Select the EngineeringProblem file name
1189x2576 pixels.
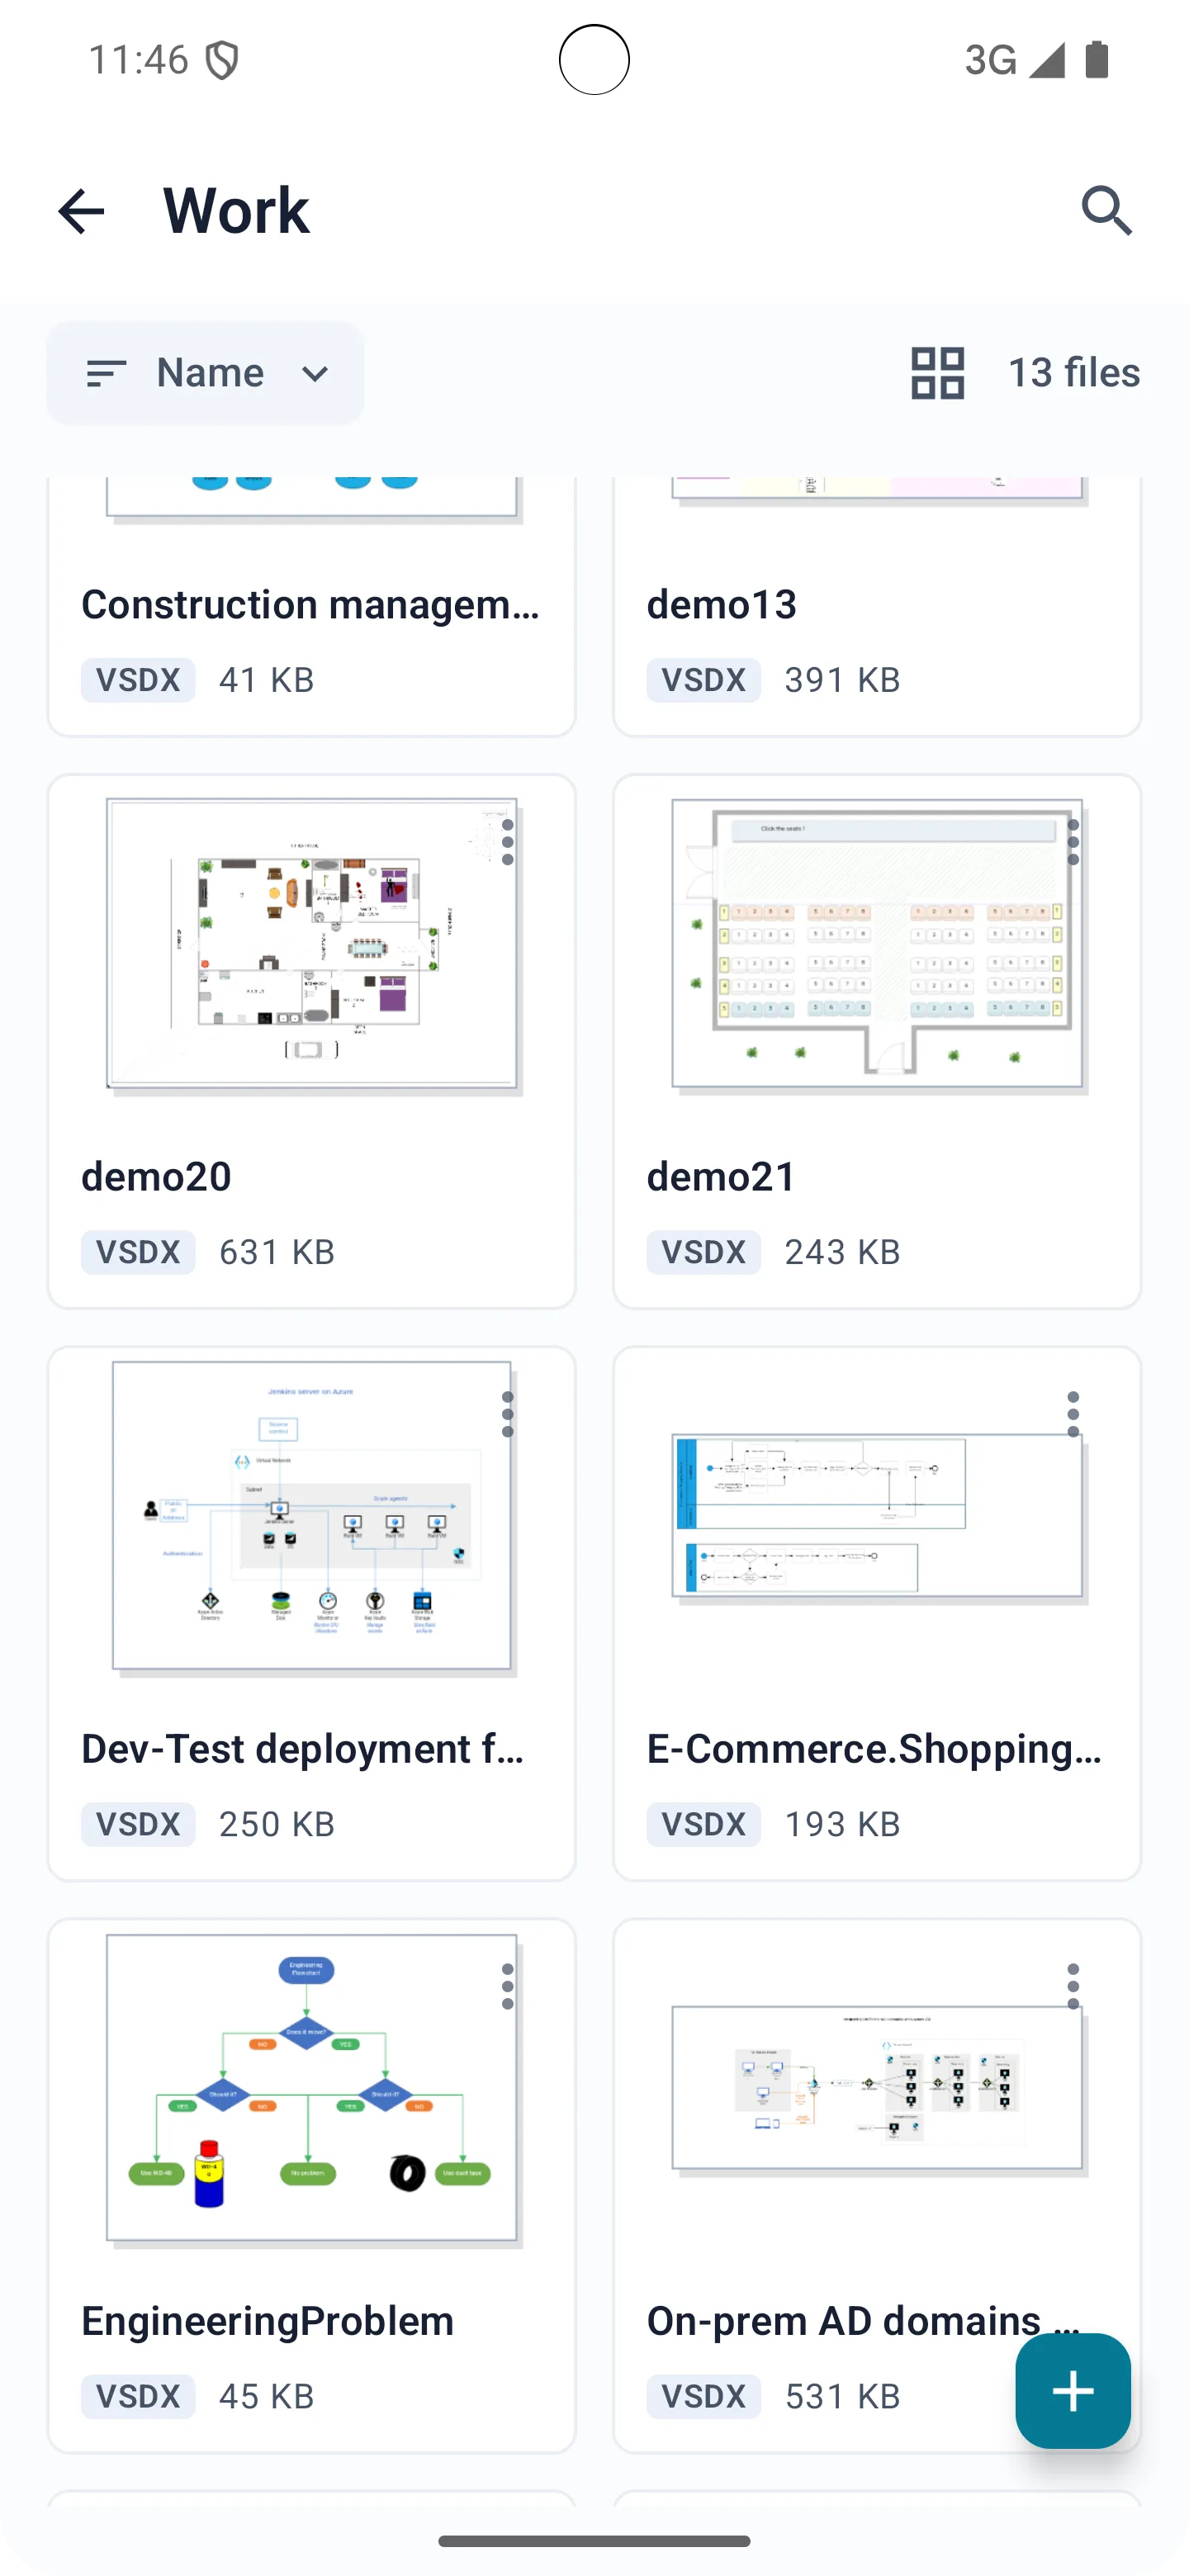268,2322
